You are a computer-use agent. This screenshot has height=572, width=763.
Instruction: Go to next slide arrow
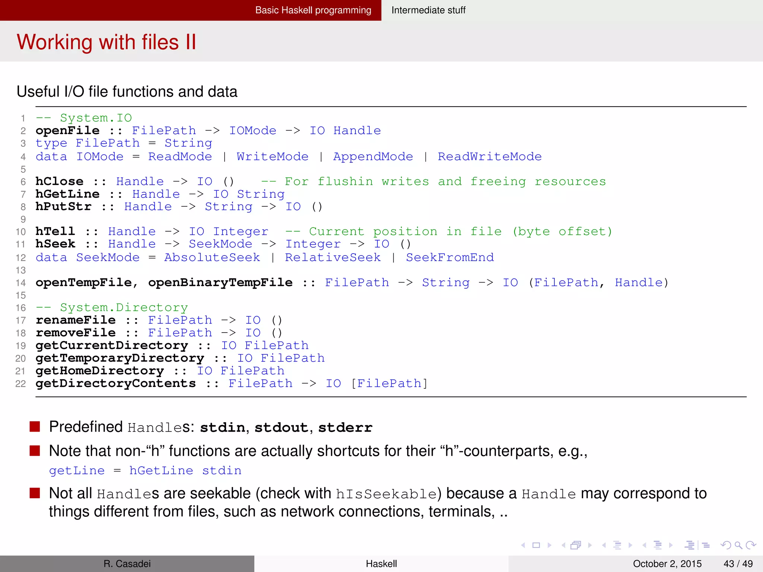549,545
